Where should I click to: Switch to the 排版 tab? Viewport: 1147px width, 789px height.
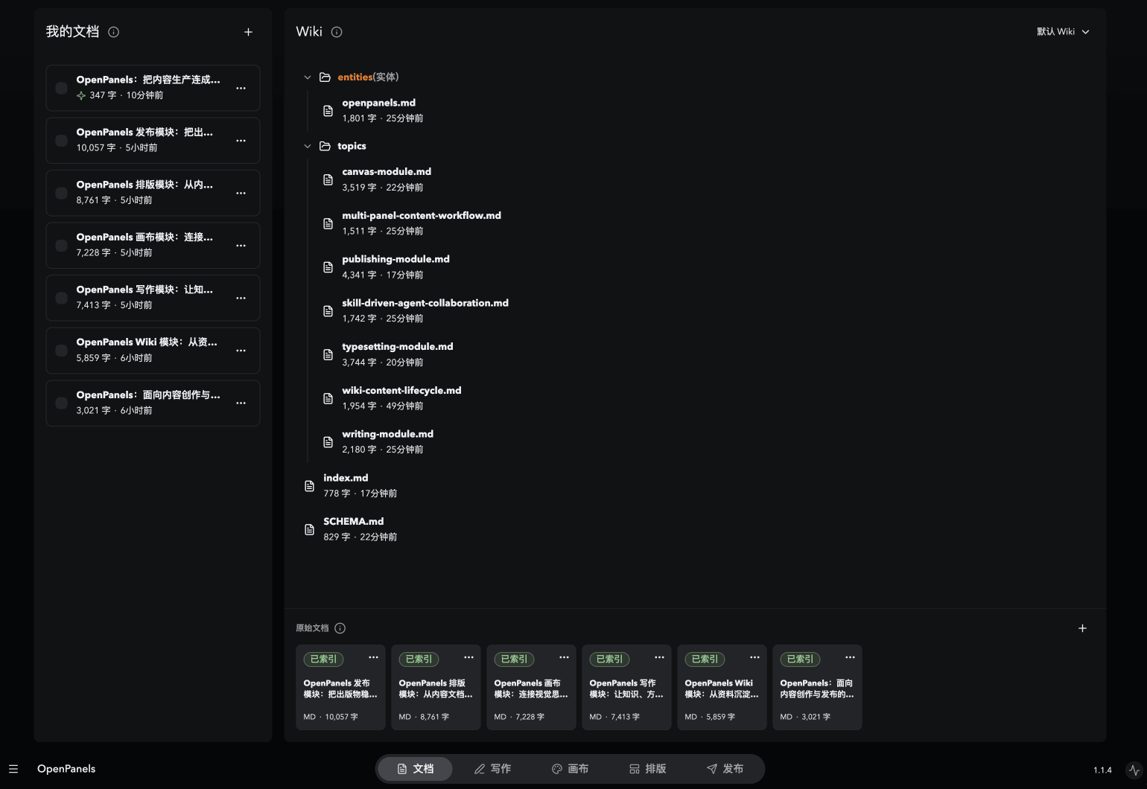click(647, 769)
